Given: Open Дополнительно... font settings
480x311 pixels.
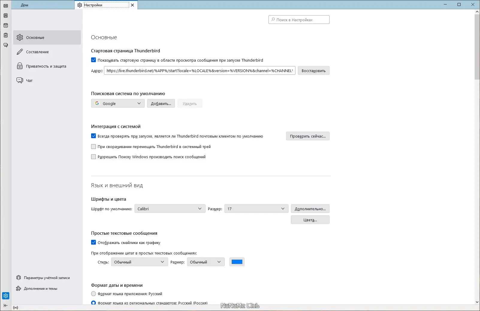Looking at the screenshot, I should coord(310,209).
